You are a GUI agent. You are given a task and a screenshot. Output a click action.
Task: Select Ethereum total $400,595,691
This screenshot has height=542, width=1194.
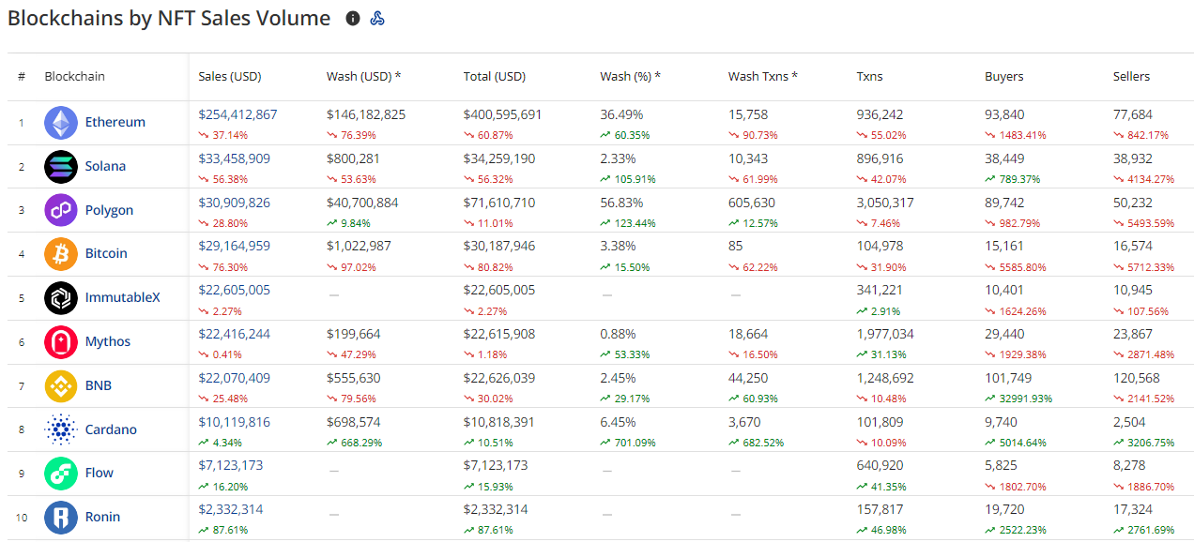coord(503,114)
